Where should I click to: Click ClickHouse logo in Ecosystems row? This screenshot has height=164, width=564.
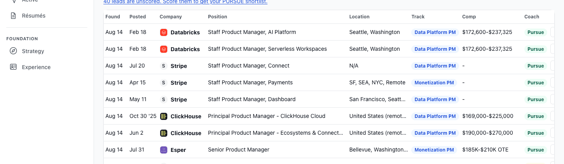pyautogui.click(x=164, y=133)
